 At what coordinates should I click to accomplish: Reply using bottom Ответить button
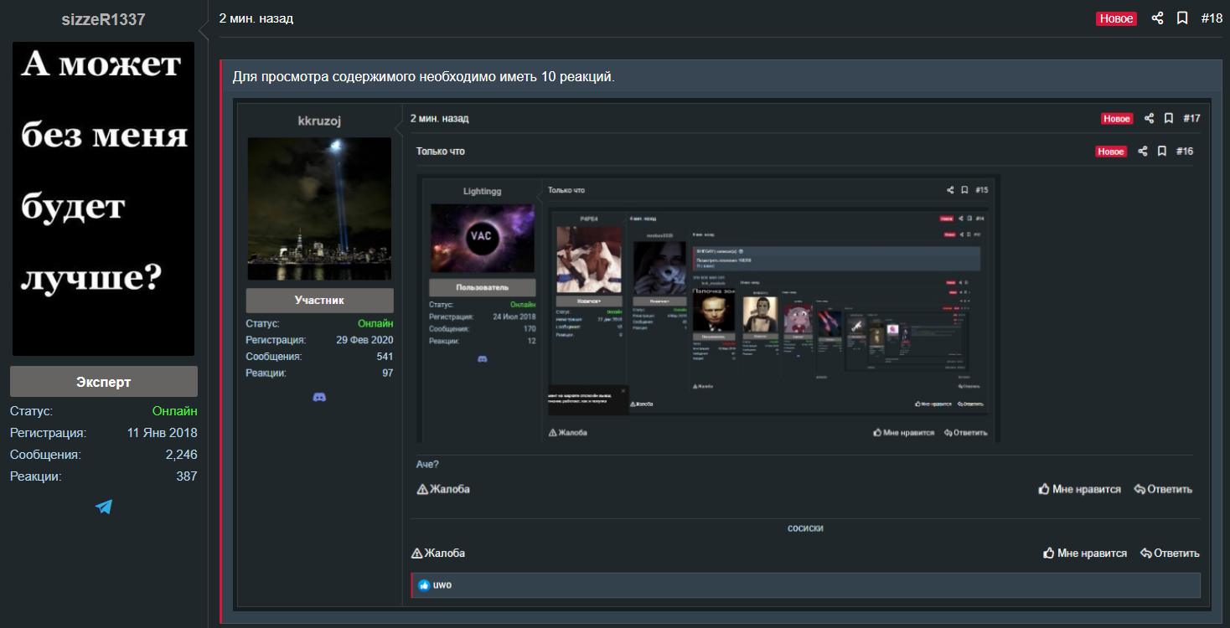tap(1170, 553)
